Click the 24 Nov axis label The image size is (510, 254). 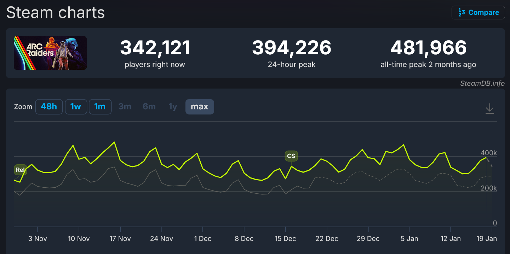162,239
